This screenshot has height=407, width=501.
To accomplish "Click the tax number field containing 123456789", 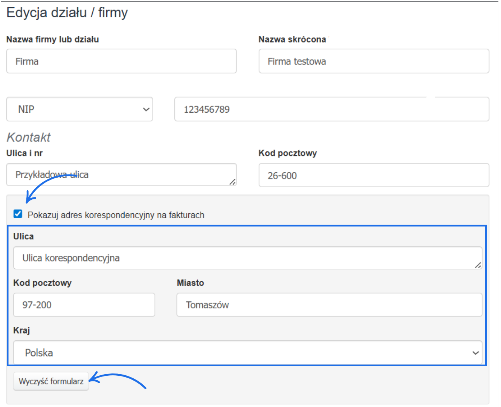I will click(x=331, y=110).
